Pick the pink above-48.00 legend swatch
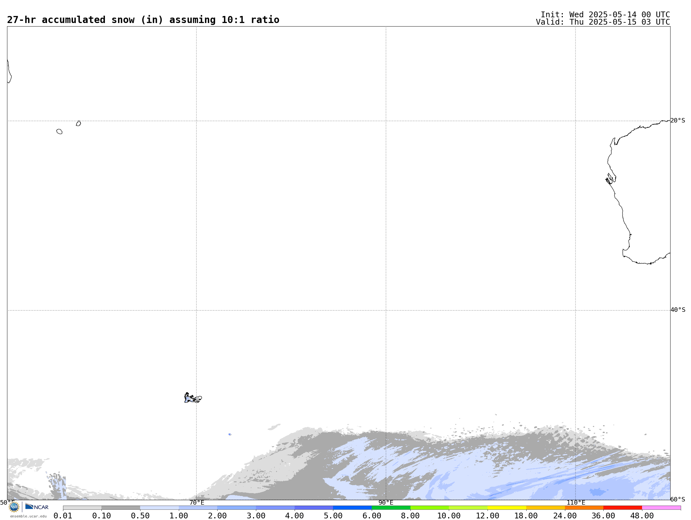 point(661,508)
